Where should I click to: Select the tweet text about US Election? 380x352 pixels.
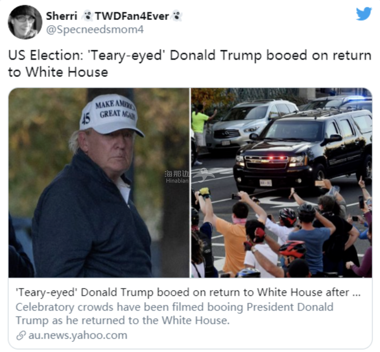190,64
